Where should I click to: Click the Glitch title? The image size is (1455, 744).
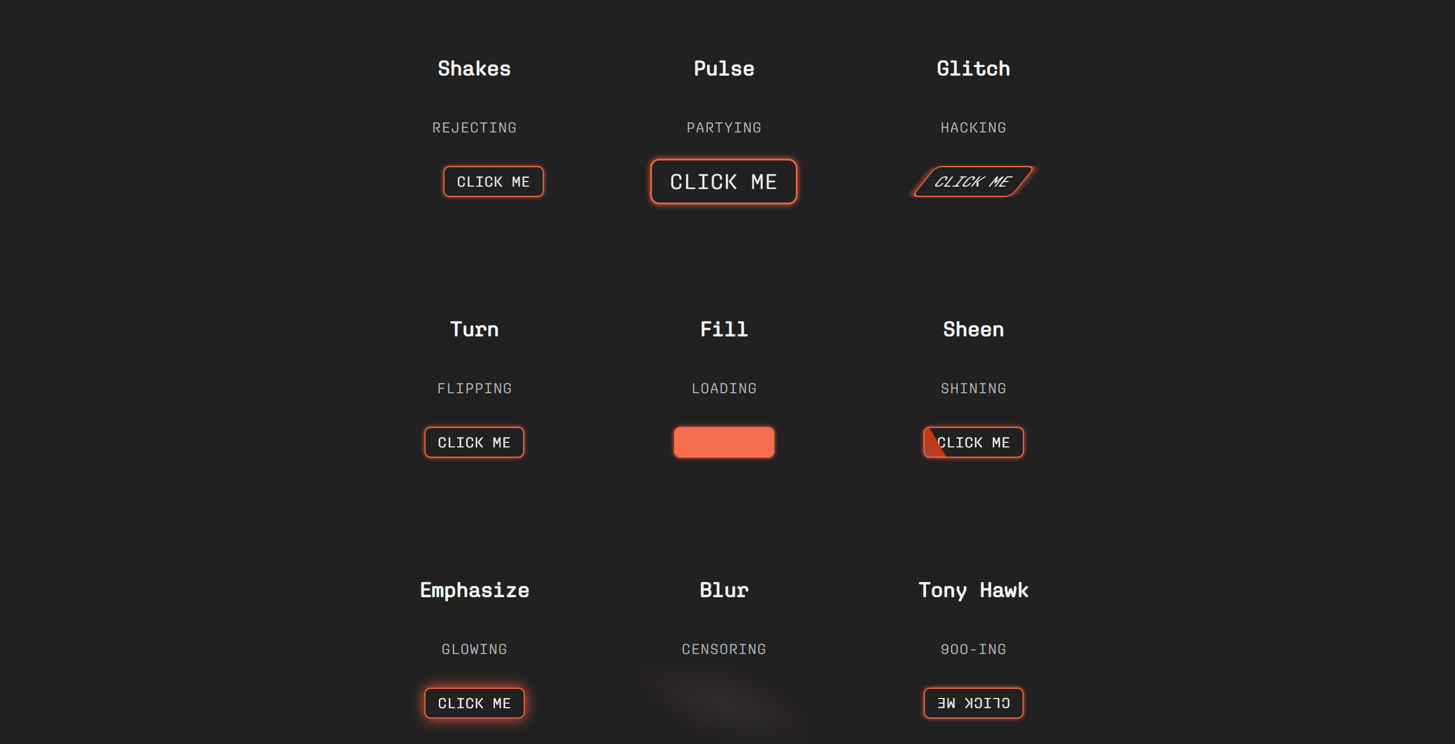click(973, 69)
